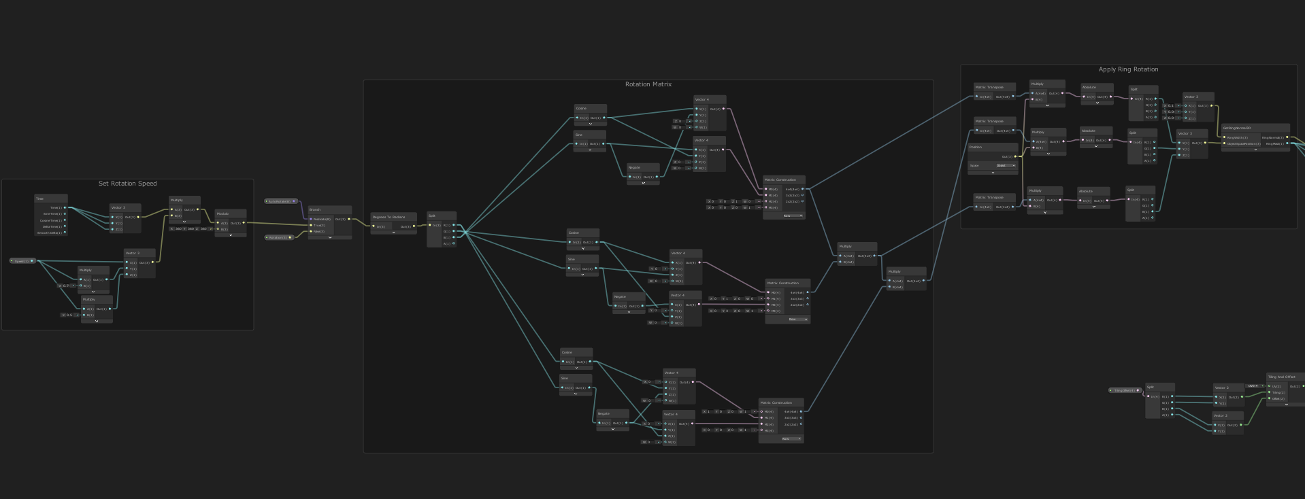
Task: Select the Rotation Matrix group title
Action: point(648,84)
